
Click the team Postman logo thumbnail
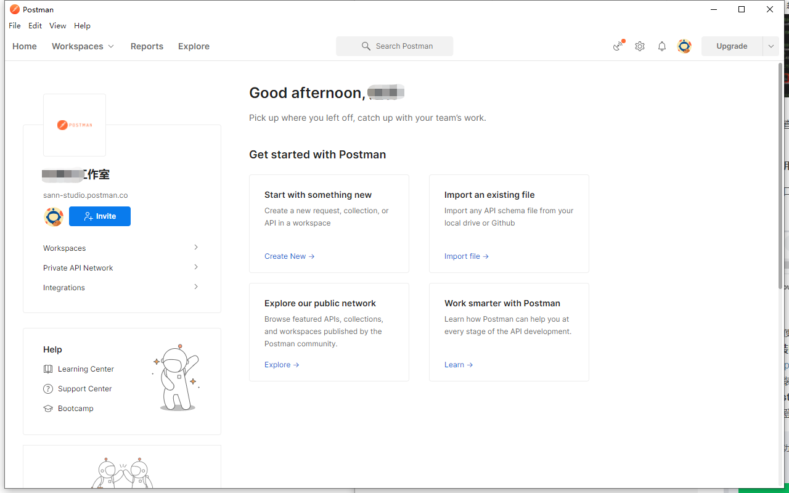(75, 125)
